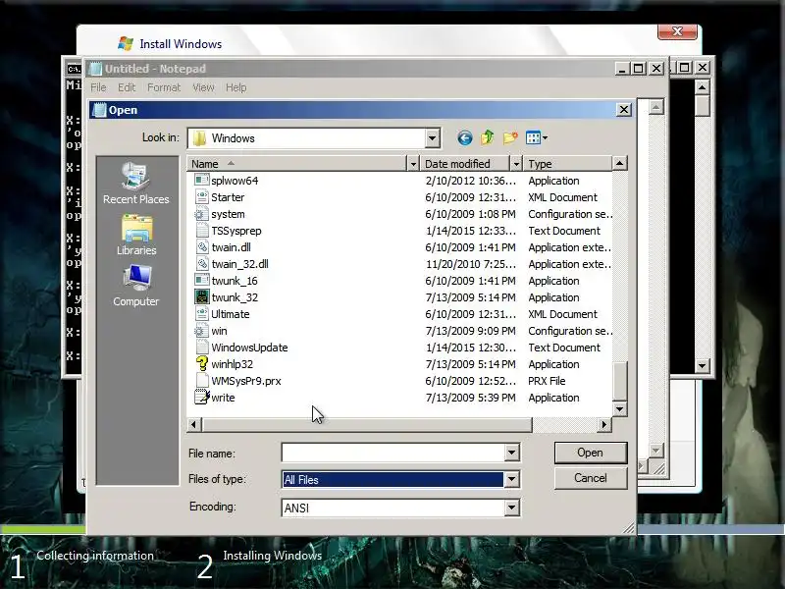Sort by the Name column header

coord(297,164)
